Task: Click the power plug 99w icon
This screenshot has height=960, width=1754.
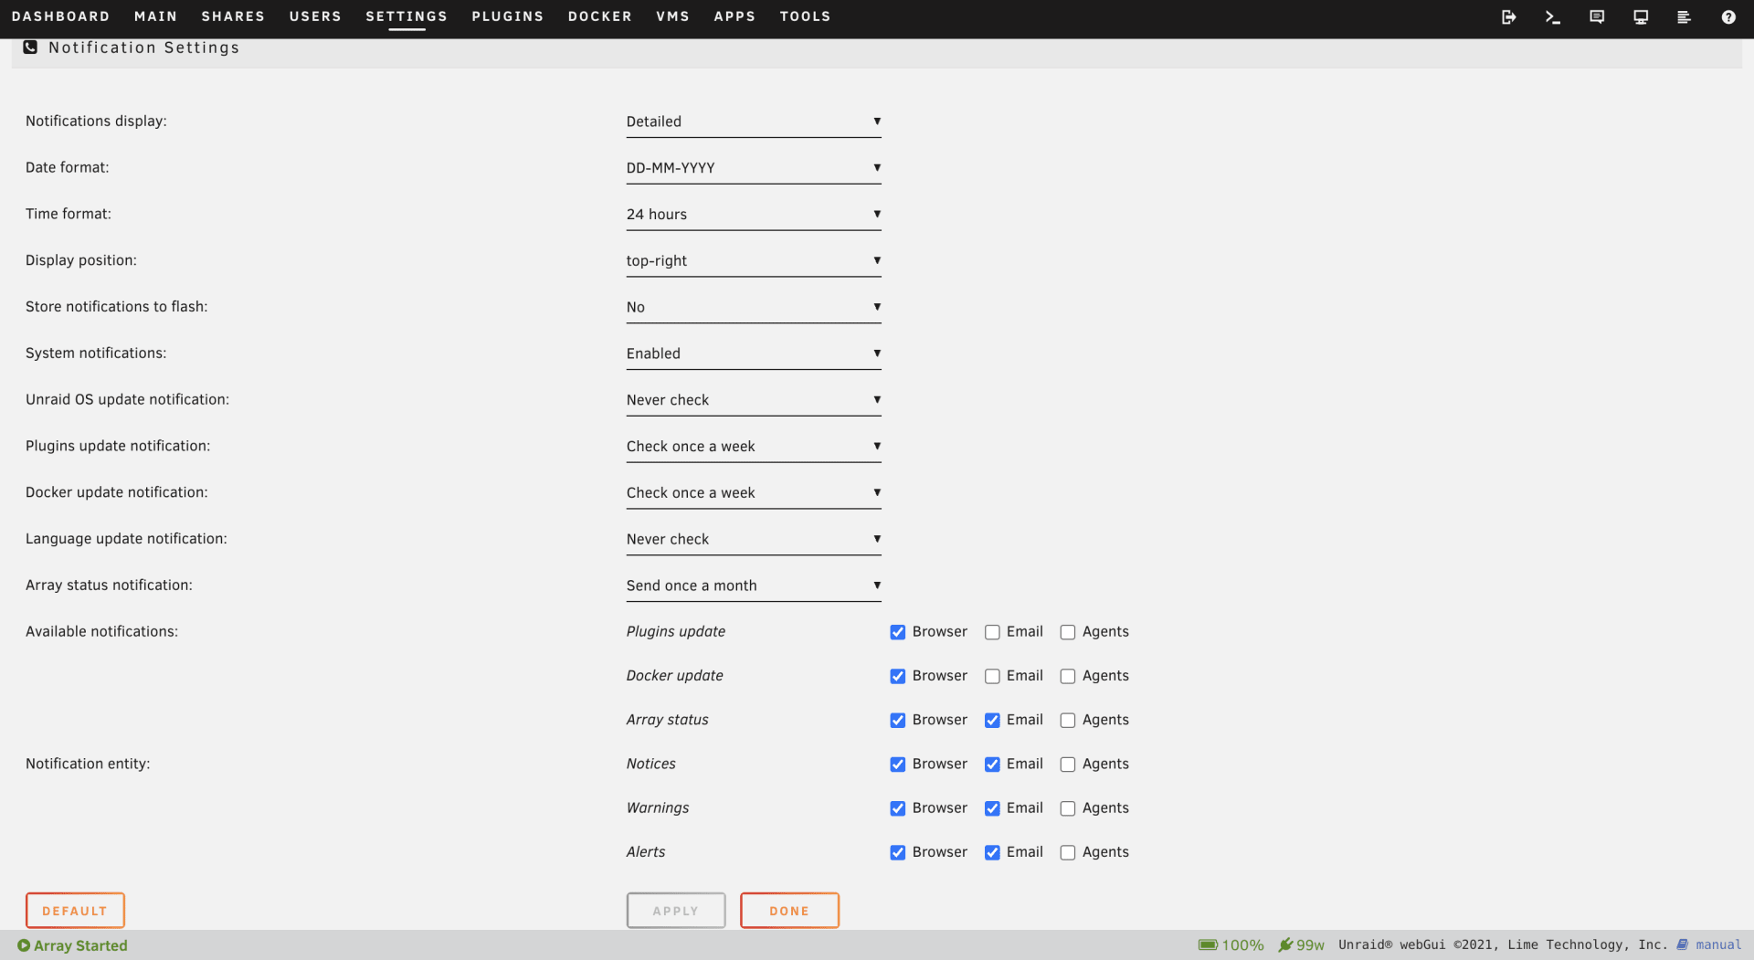Action: tap(1285, 944)
